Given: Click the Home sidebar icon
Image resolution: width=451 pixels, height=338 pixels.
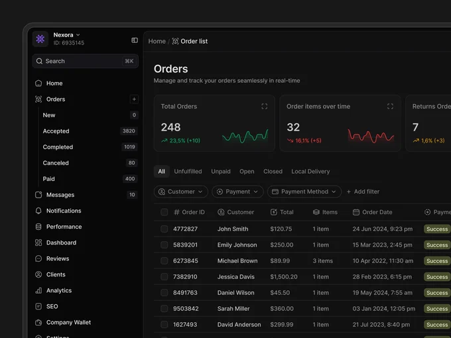Looking at the screenshot, I should 38,84.
